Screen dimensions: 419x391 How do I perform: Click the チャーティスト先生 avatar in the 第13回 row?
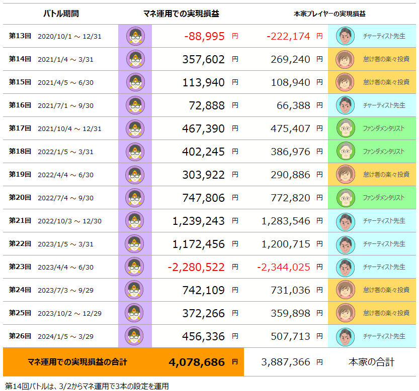click(345, 36)
